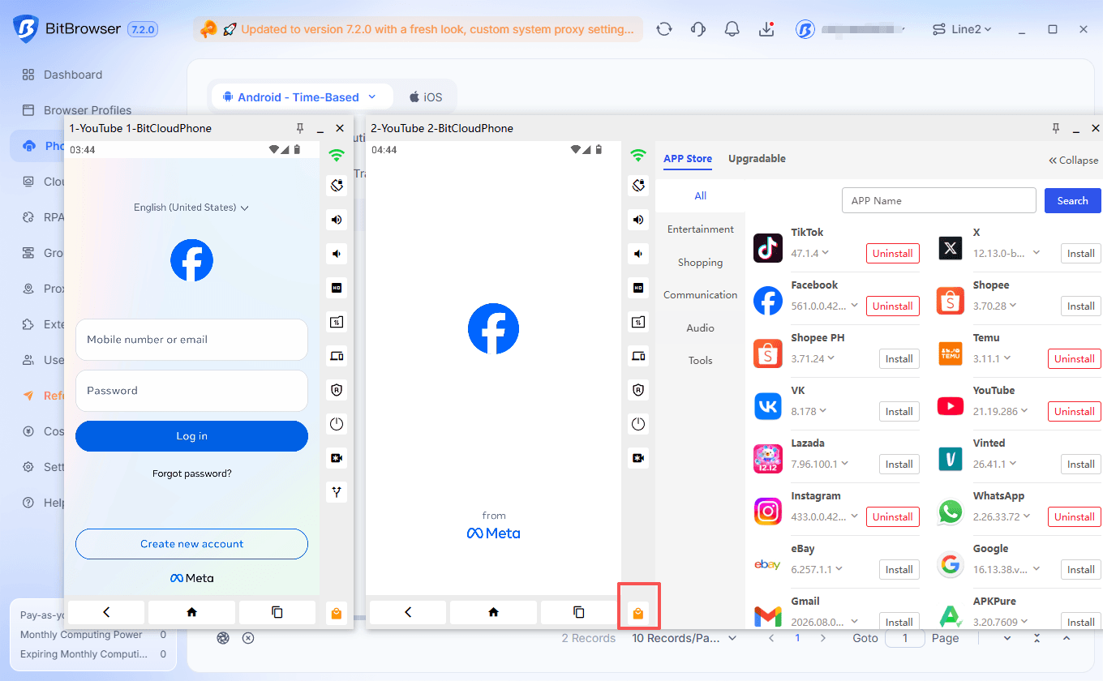Pin the 1-YouTube 1-BitCloudPhone window
The width and height of the screenshot is (1103, 681).
pyautogui.click(x=300, y=128)
